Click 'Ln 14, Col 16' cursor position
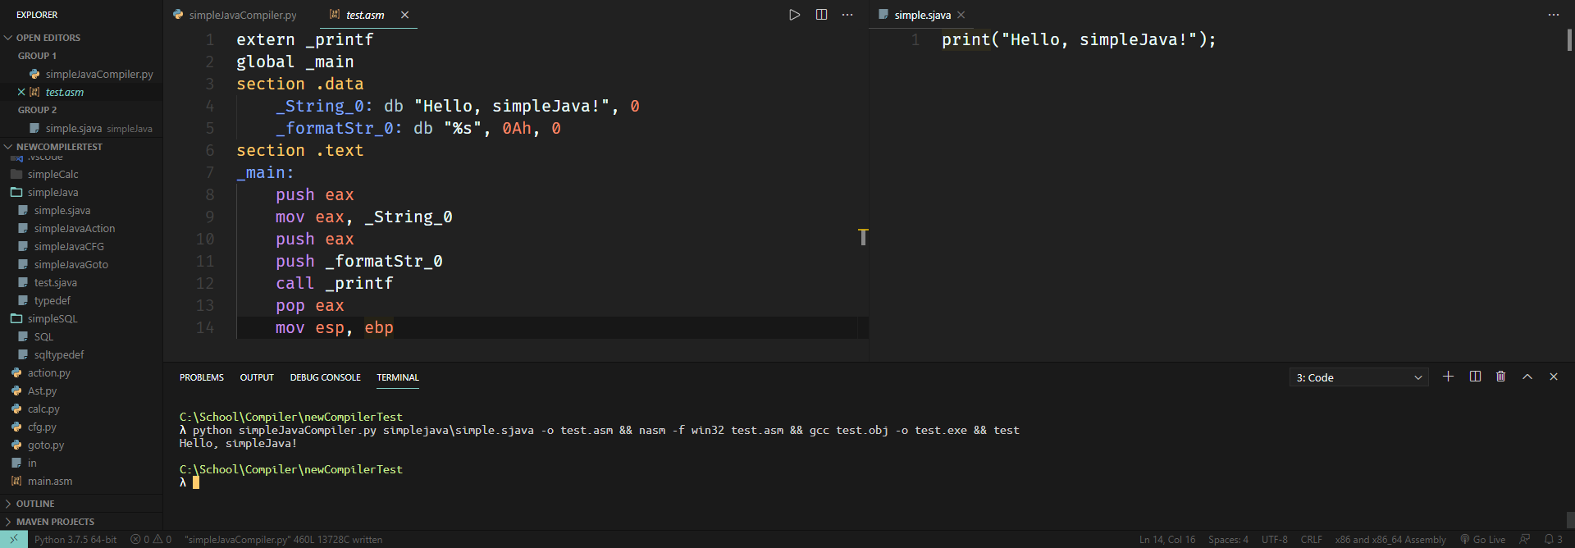The height and width of the screenshot is (548, 1575). [x=1167, y=539]
